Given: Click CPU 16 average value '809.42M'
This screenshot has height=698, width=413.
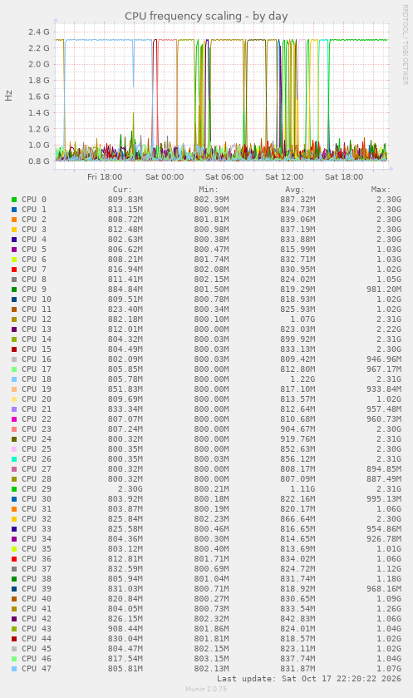Looking at the screenshot, I should click(297, 359).
